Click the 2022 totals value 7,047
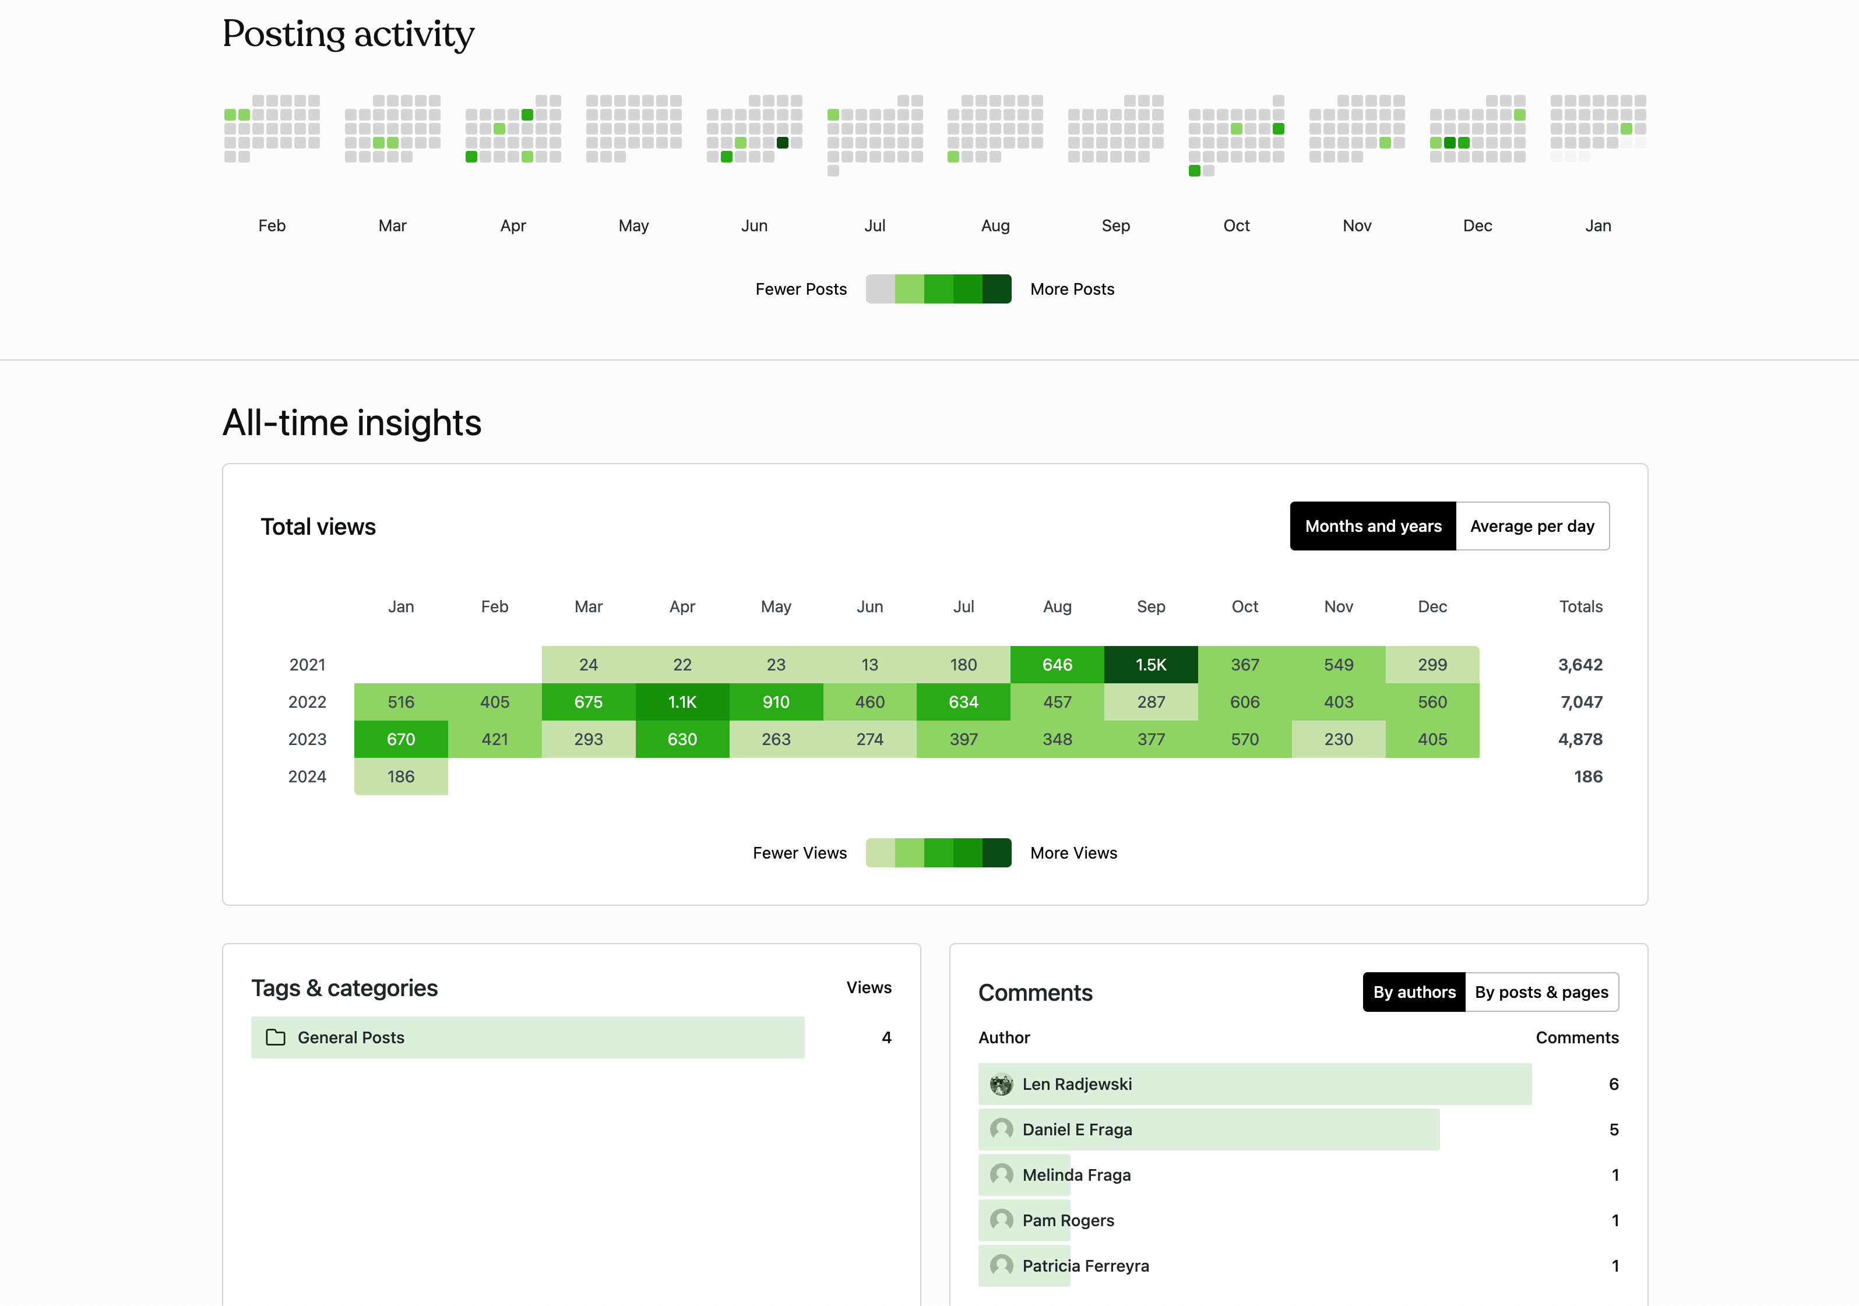1859x1306 pixels. pyautogui.click(x=1580, y=701)
